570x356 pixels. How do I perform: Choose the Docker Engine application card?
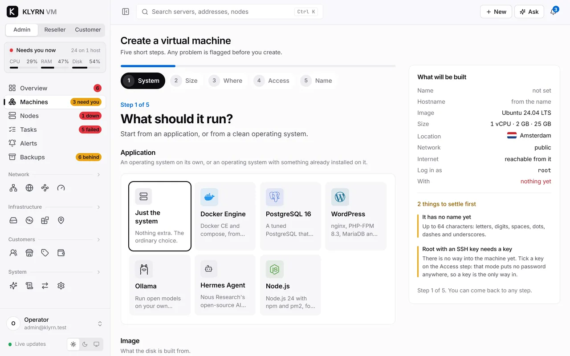point(225,216)
